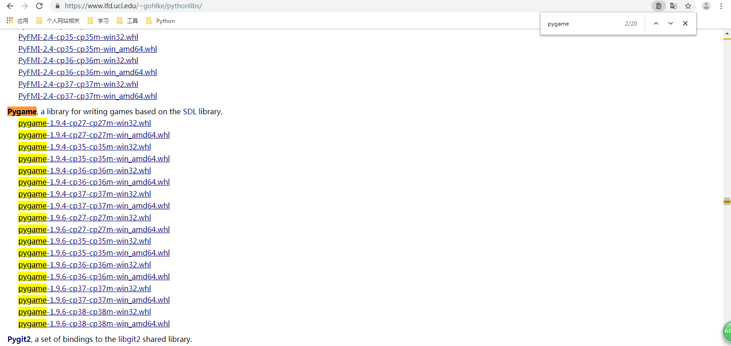Download PyFMI-2.4-cp35-cp35m-win_amd64.whl
Screen dimensions: 731x346
coord(88,49)
